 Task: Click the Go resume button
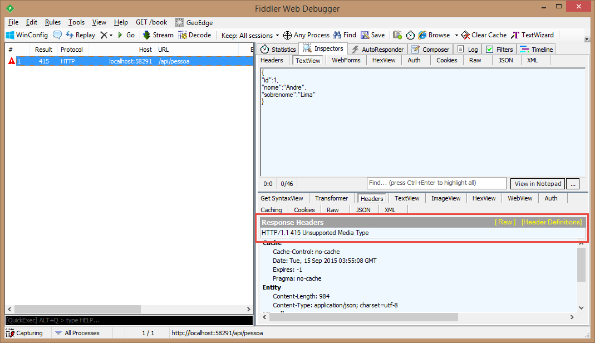(x=126, y=35)
